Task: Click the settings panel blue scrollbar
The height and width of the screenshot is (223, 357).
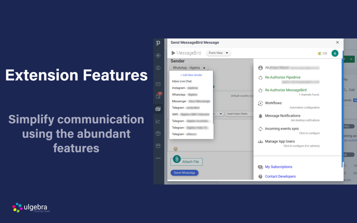Action: point(342,113)
